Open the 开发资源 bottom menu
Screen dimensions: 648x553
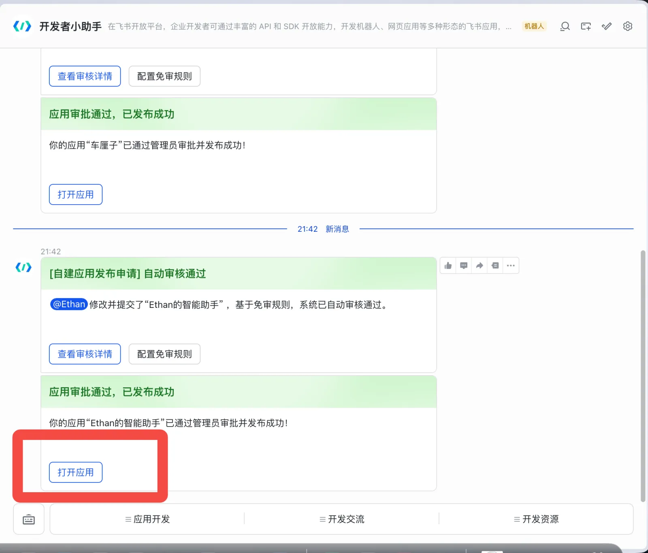point(536,519)
